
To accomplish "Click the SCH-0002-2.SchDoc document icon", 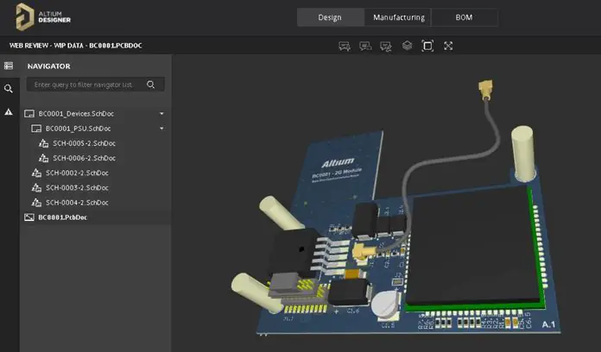I will tap(36, 173).
